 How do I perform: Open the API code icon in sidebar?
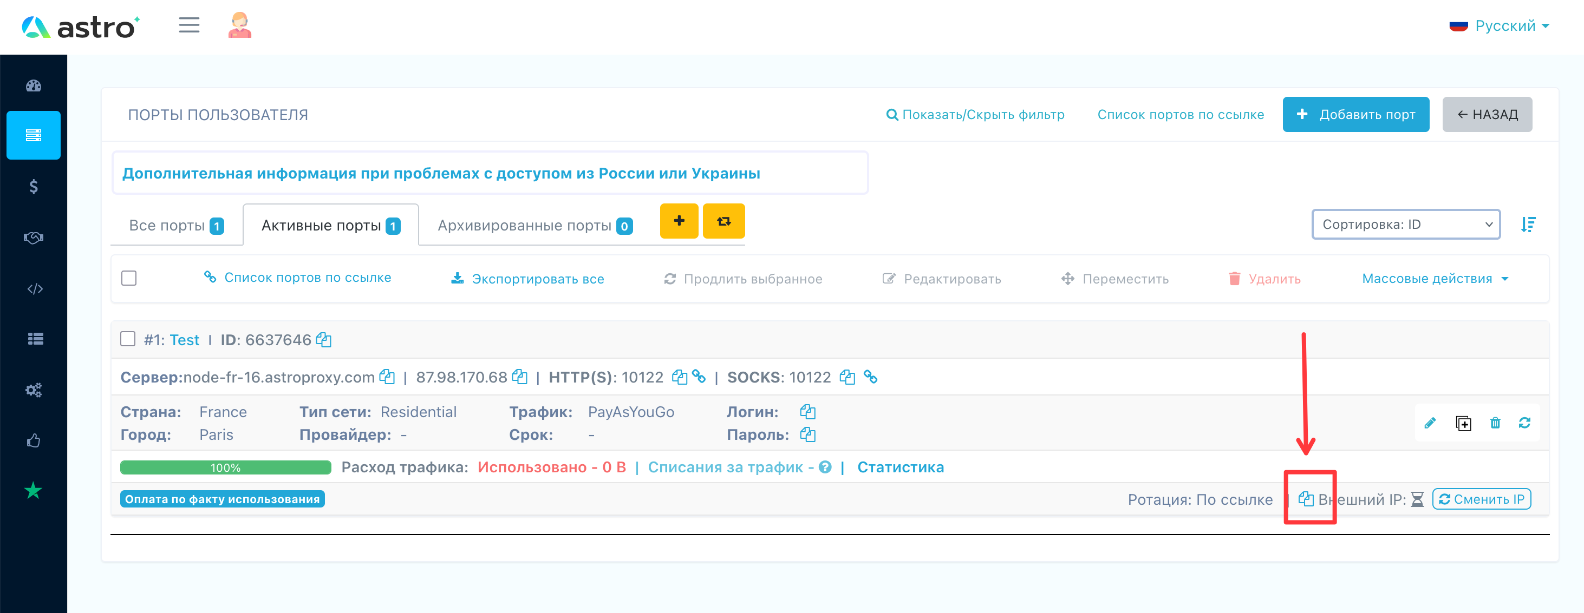coord(35,288)
